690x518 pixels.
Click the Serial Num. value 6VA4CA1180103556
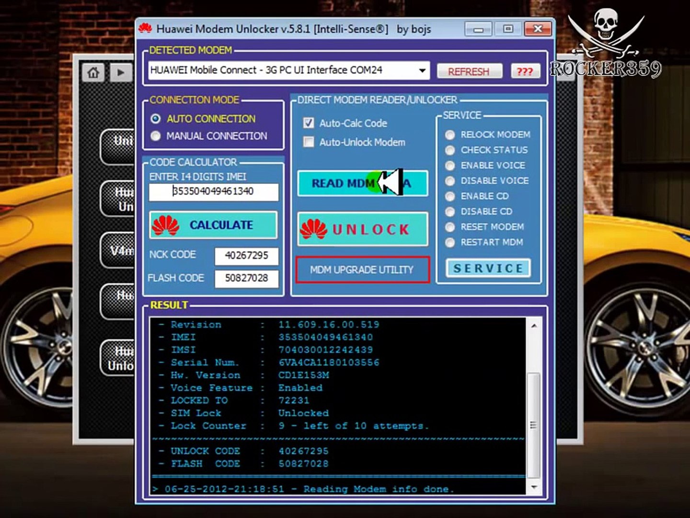point(329,363)
